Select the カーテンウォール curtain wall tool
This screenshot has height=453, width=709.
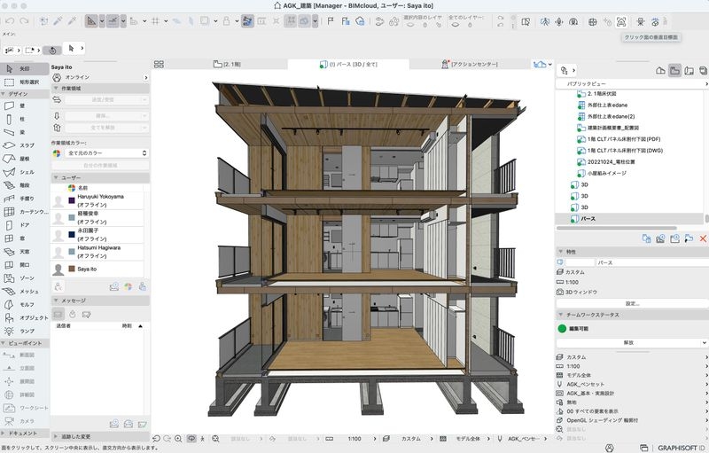pos(25,212)
